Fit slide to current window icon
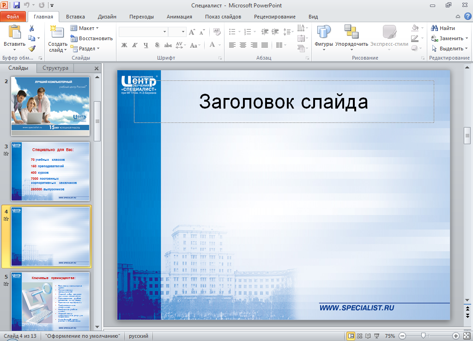473x341 pixels. coord(466,336)
